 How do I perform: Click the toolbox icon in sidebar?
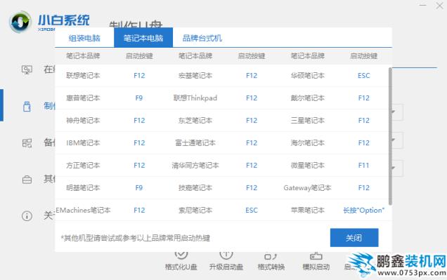pos(27,180)
